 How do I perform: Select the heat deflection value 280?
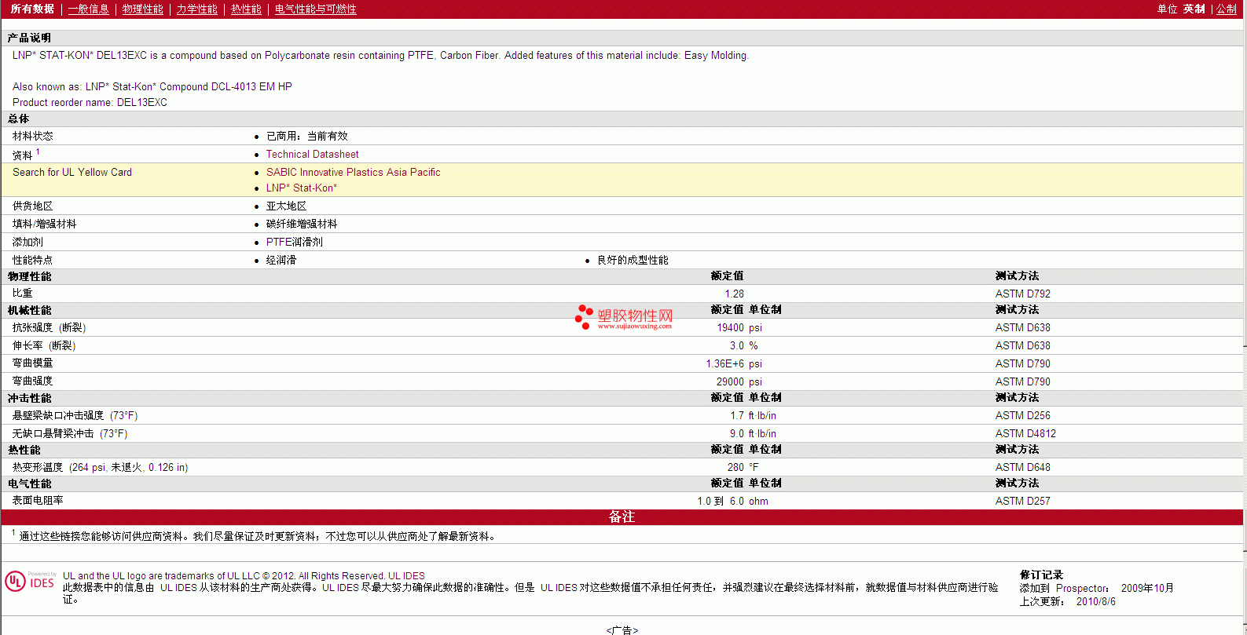tap(736, 468)
